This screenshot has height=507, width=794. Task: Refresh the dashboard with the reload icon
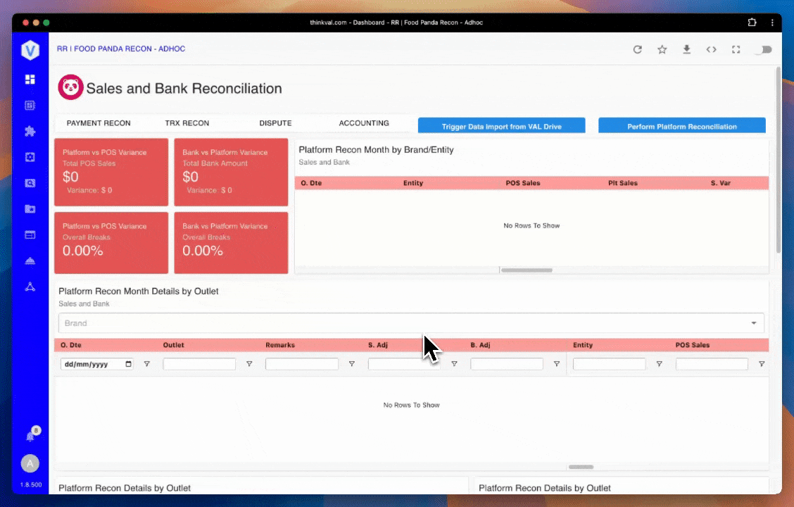[638, 49]
